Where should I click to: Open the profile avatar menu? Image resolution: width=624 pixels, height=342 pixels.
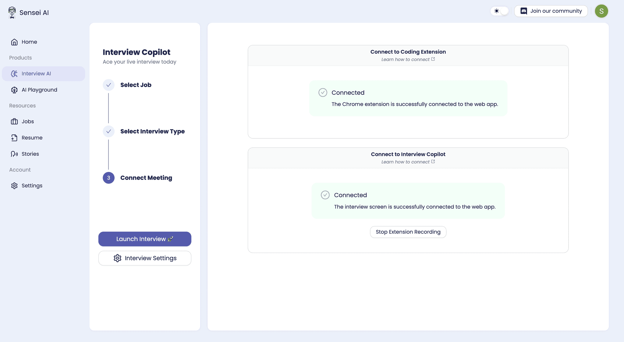coord(601,11)
